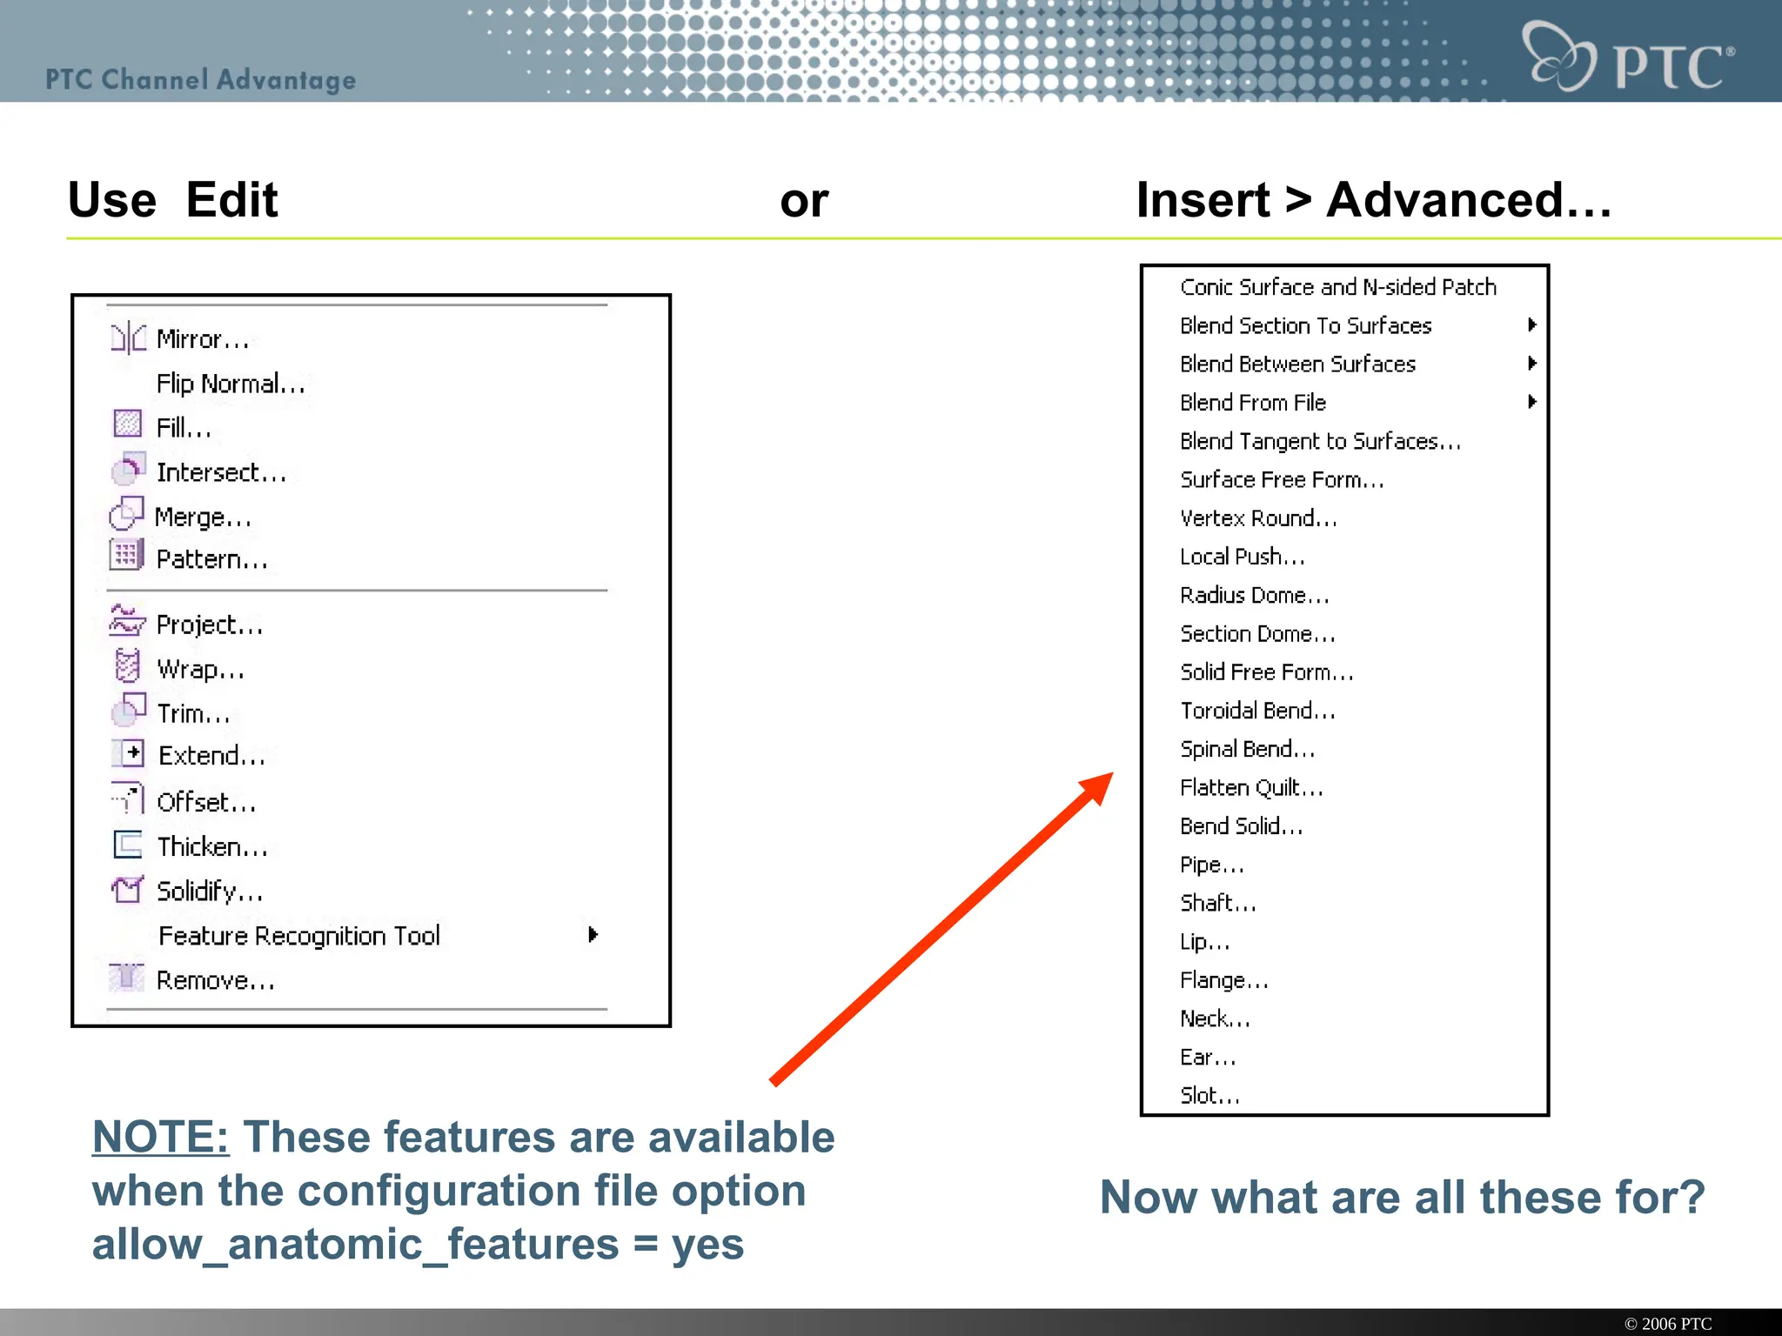Click the Solidify icon
Viewport: 1782px width, 1336px height.
(x=127, y=889)
